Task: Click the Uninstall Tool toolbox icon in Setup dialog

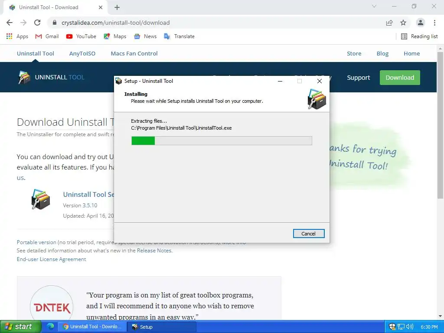Action: click(x=317, y=99)
